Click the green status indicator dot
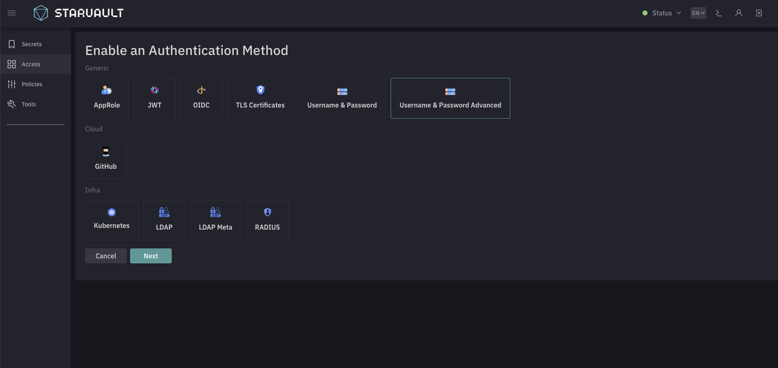Image resolution: width=778 pixels, height=368 pixels. tap(645, 13)
